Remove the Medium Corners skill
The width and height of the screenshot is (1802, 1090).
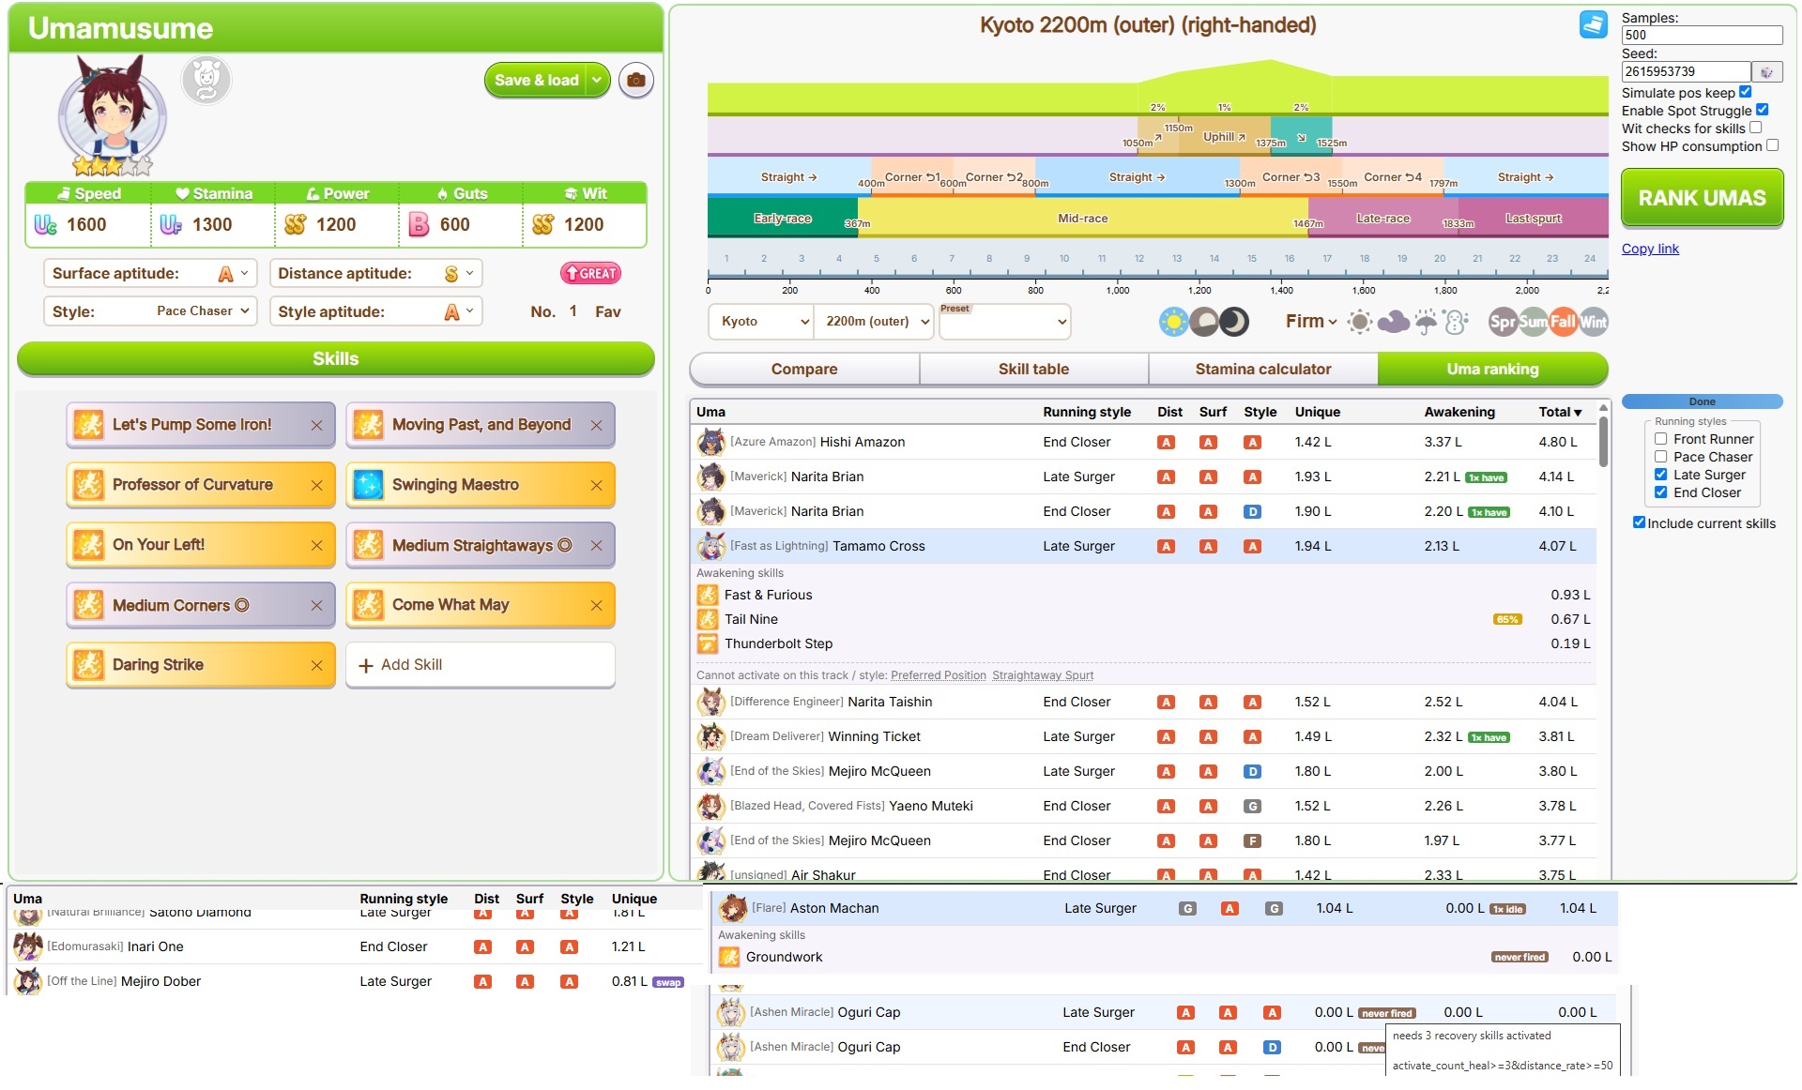point(316,606)
